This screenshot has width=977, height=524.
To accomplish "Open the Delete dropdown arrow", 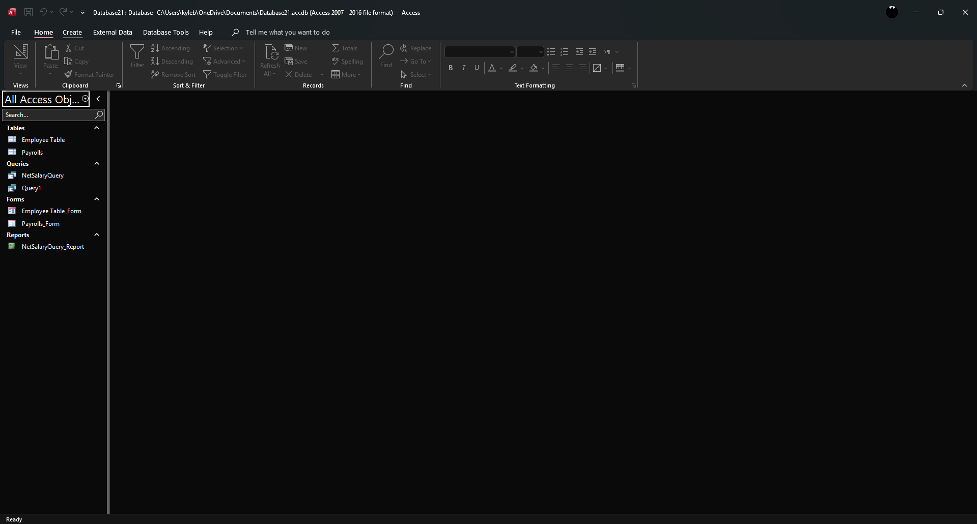I will (x=322, y=75).
